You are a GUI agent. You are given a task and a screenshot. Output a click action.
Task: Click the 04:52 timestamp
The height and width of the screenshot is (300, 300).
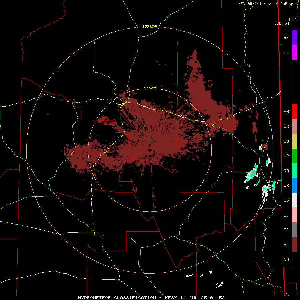(217, 298)
